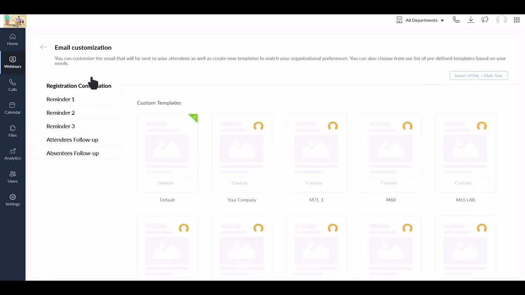Image resolution: width=525 pixels, height=295 pixels.
Task: Click the Email customization title
Action: (83, 48)
